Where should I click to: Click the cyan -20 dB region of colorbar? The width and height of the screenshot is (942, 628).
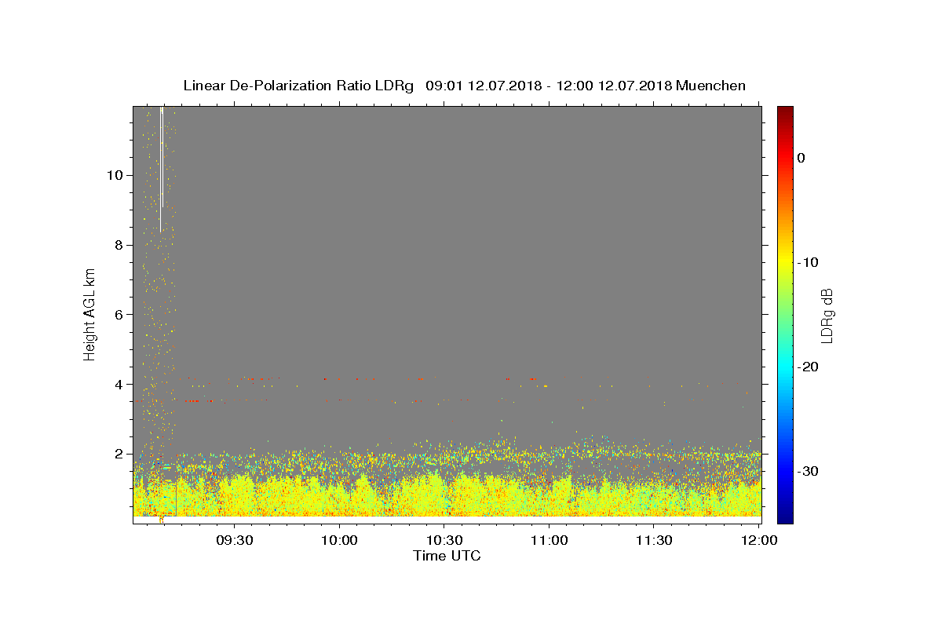[x=785, y=367]
